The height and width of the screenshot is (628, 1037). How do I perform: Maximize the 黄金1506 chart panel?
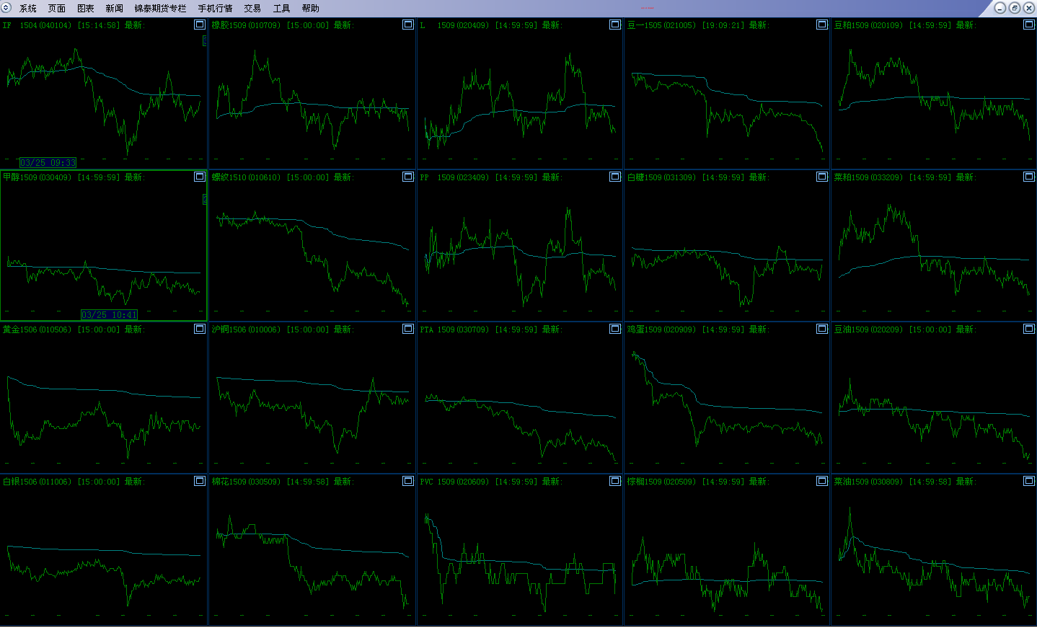click(200, 329)
